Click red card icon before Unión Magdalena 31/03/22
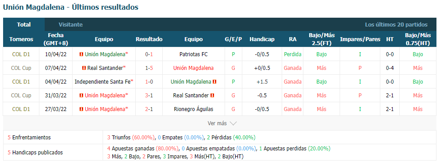Viewport: 440px width, 165px height. tap(81, 96)
